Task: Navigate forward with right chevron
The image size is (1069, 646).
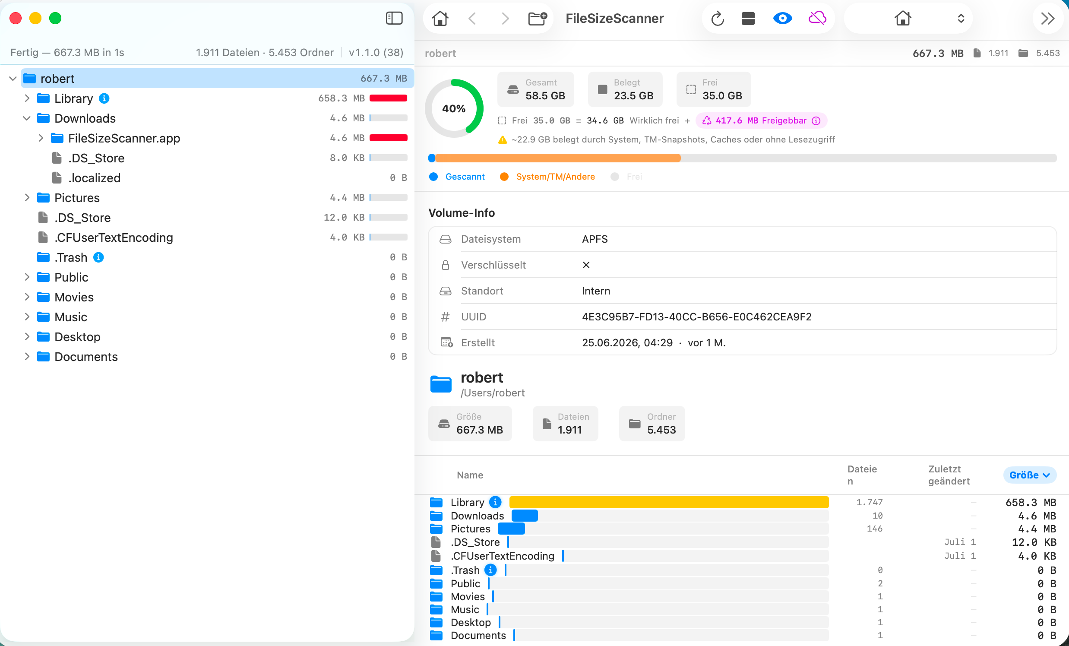Action: coord(505,18)
